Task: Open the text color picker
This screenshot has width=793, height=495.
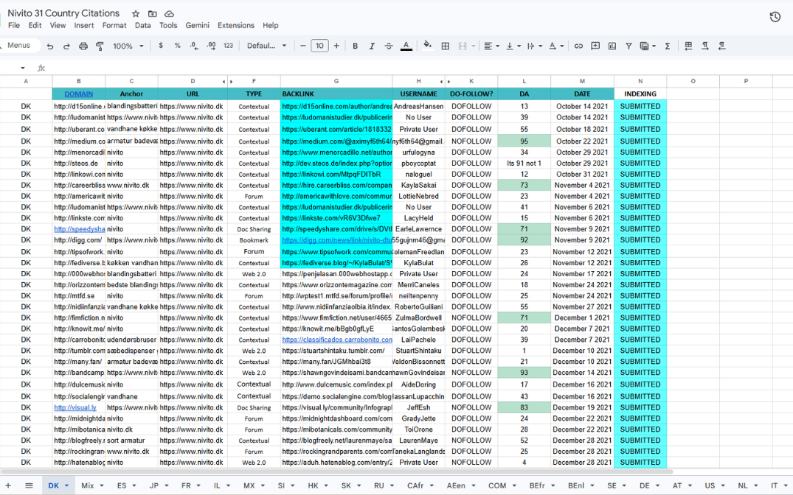Action: (406, 46)
